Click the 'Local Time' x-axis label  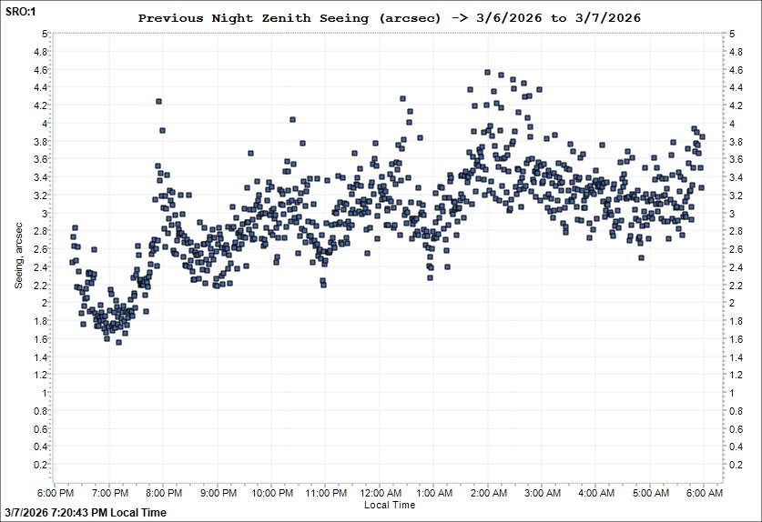coord(389,505)
